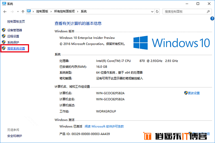Click the computer icon in address bar
This screenshot has height=143, width=215.
[29, 11]
